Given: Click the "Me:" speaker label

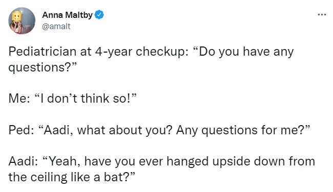Looking at the screenshot, I should point(19,99).
